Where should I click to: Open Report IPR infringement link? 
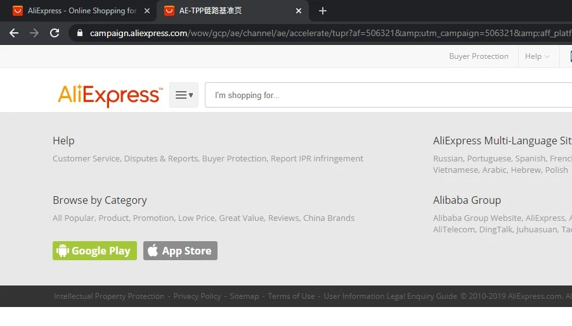(x=317, y=158)
